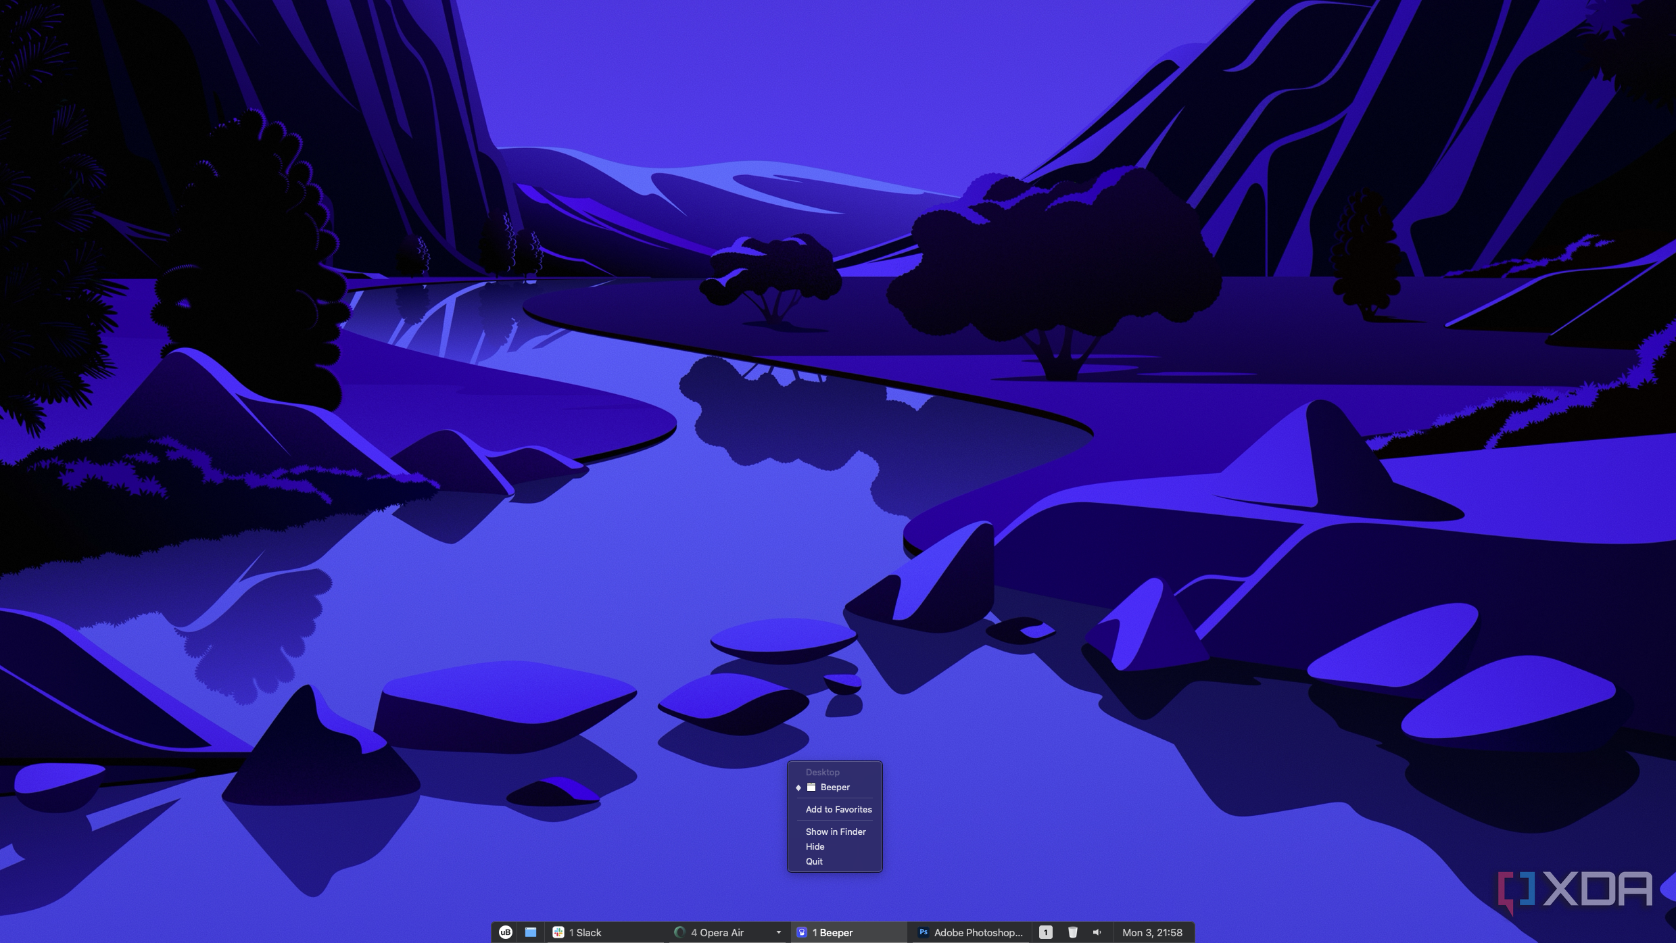Viewport: 1676px width, 943px height.
Task: Click the Beeper window icon in the context menu
Action: (x=811, y=787)
